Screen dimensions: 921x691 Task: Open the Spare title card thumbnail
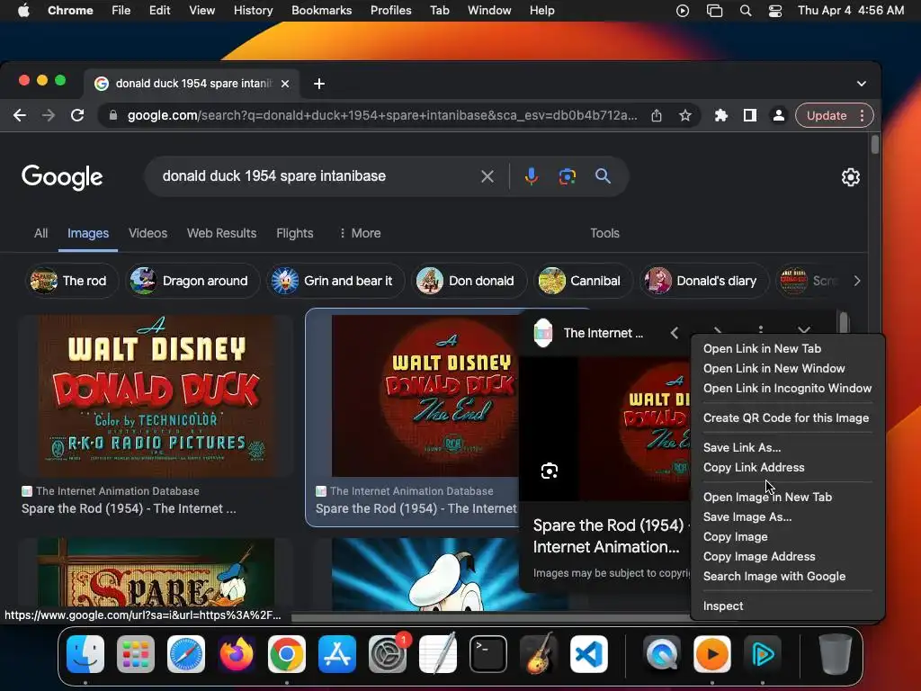click(x=156, y=574)
